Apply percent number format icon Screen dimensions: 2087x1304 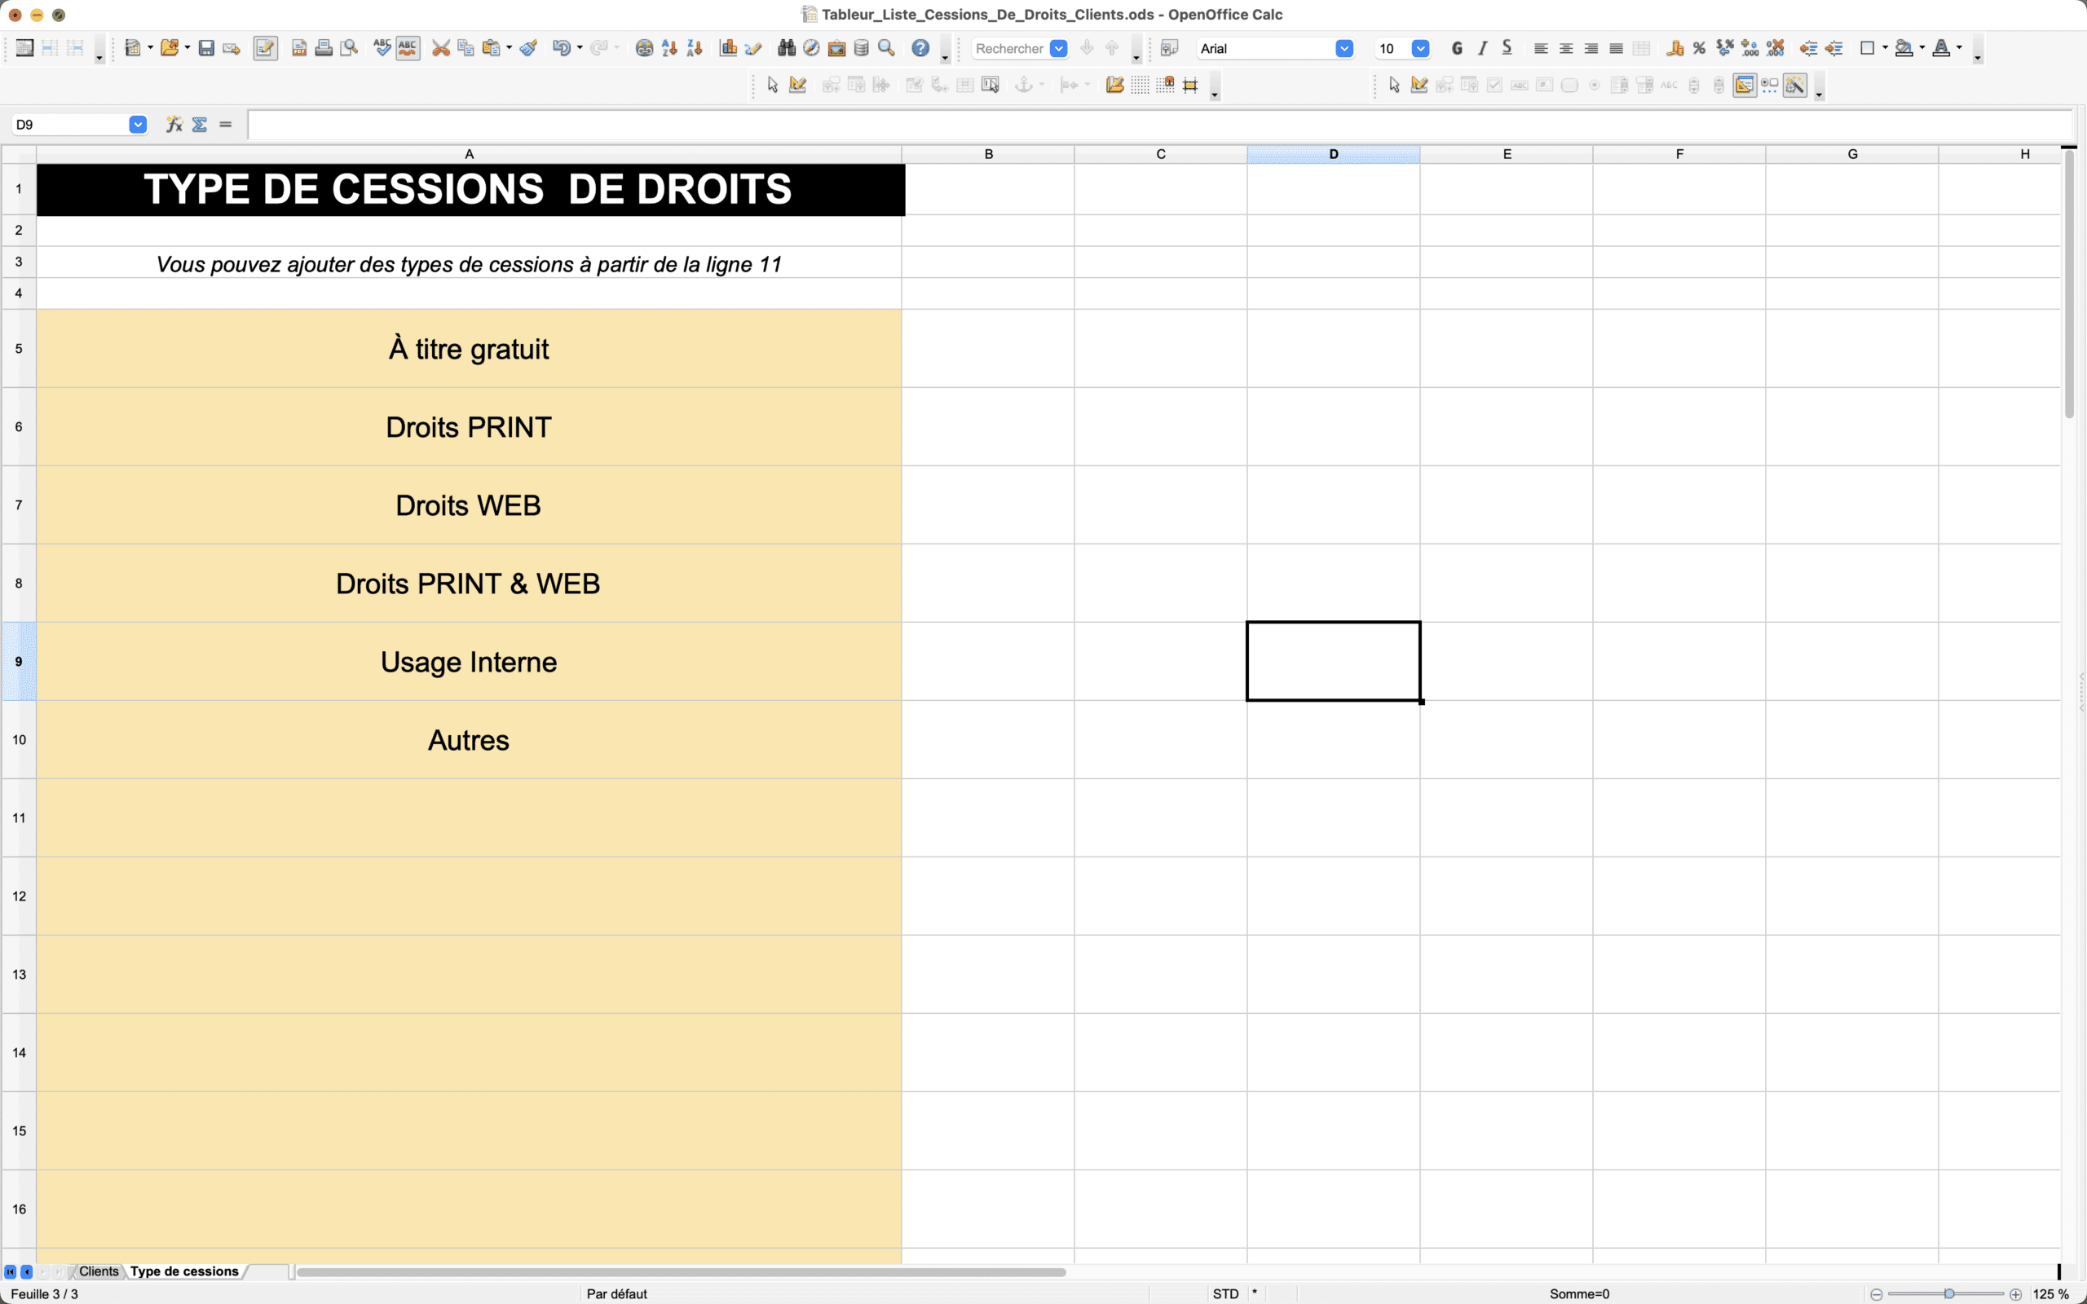[1699, 48]
